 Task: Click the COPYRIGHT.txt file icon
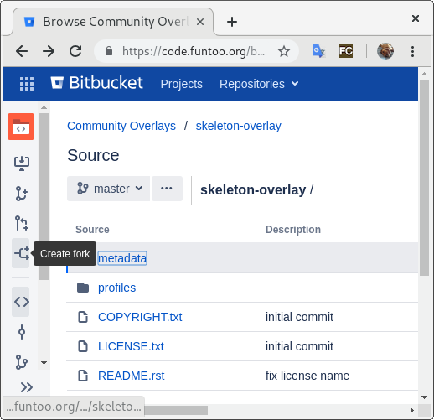[x=83, y=317]
